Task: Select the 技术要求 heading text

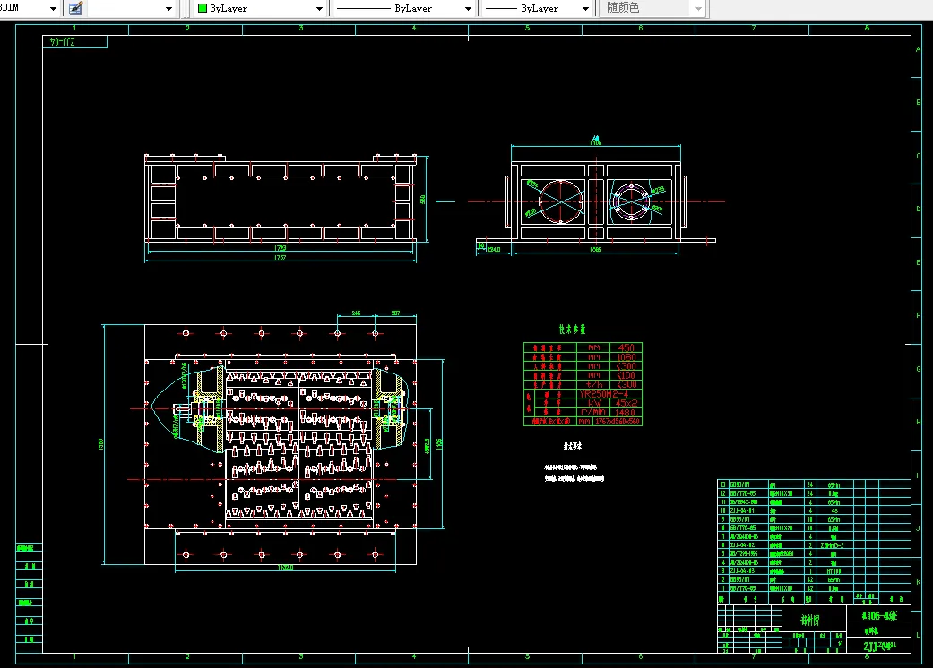Action: [x=573, y=446]
